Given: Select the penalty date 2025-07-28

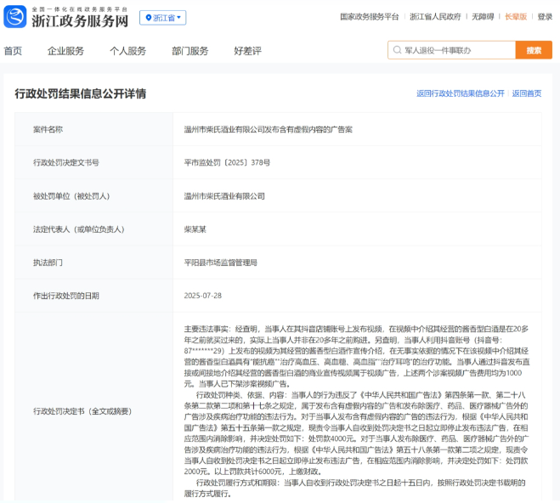Looking at the screenshot, I should (x=203, y=296).
